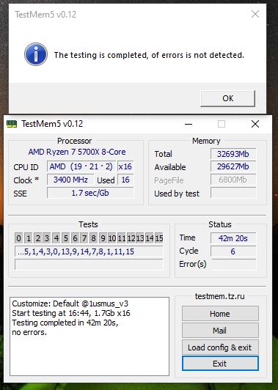This screenshot has width=278, height=390.
Task: Click log line Start testing at 16:44
Action: coord(71,313)
